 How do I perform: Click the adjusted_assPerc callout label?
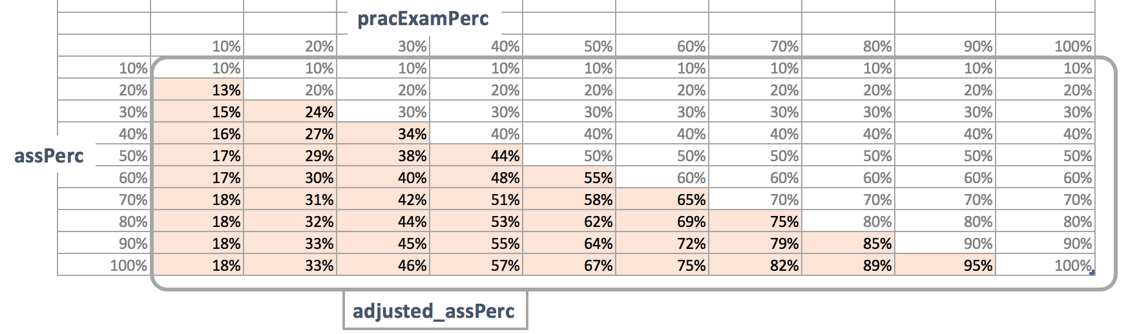[x=435, y=311]
